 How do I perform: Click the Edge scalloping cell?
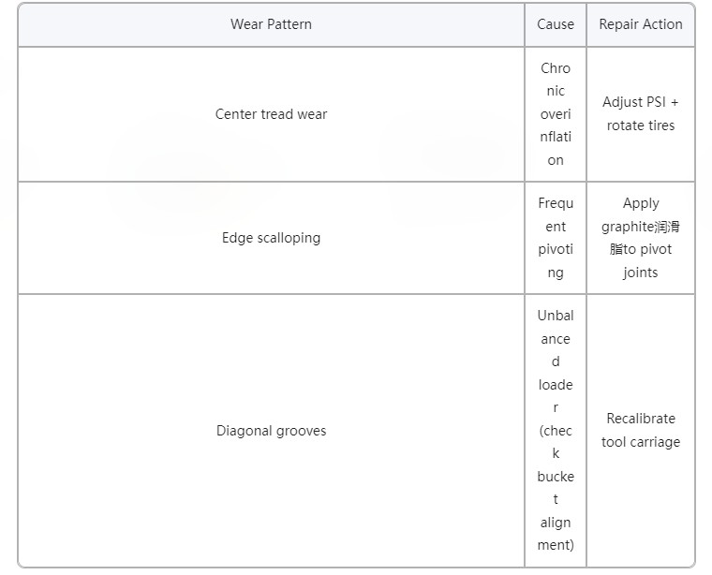(271, 238)
